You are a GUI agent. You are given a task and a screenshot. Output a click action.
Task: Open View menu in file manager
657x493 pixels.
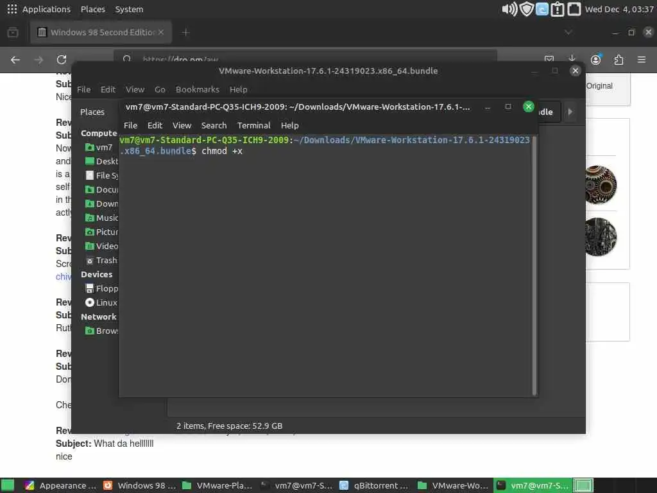[x=135, y=89]
